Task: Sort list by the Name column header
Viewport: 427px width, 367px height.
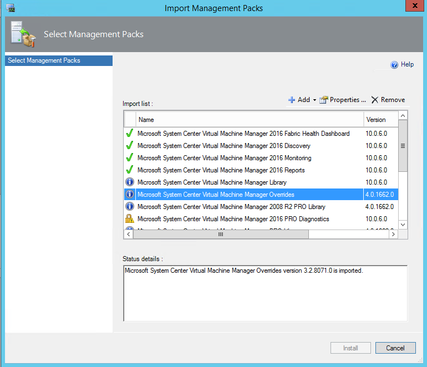Action: tap(250, 120)
